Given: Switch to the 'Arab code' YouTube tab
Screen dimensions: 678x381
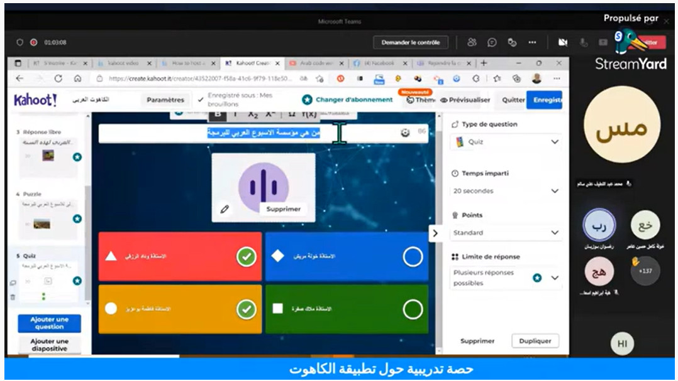Looking at the screenshot, I should point(316,63).
